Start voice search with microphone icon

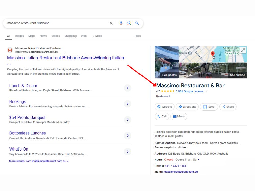[121, 23]
